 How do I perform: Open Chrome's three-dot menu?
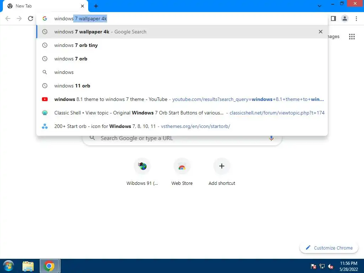coord(356,18)
